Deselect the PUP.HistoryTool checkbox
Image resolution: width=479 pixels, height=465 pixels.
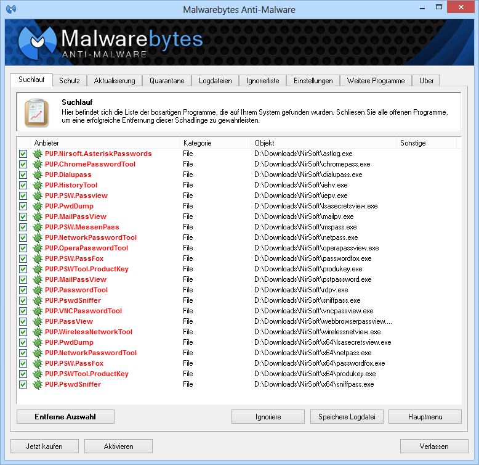pyautogui.click(x=23, y=185)
